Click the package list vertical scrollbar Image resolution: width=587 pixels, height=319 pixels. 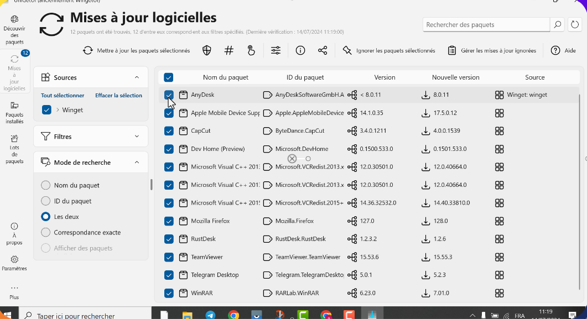click(580, 191)
